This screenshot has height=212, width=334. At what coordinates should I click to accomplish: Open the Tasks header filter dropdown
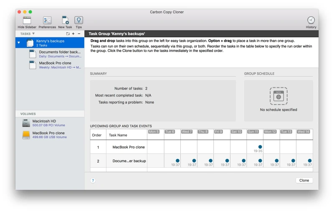pos(33,33)
